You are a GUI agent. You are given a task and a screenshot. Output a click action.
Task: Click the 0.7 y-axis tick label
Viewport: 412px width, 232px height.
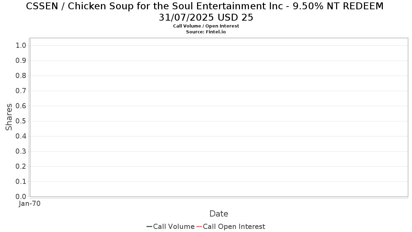pos(21,91)
